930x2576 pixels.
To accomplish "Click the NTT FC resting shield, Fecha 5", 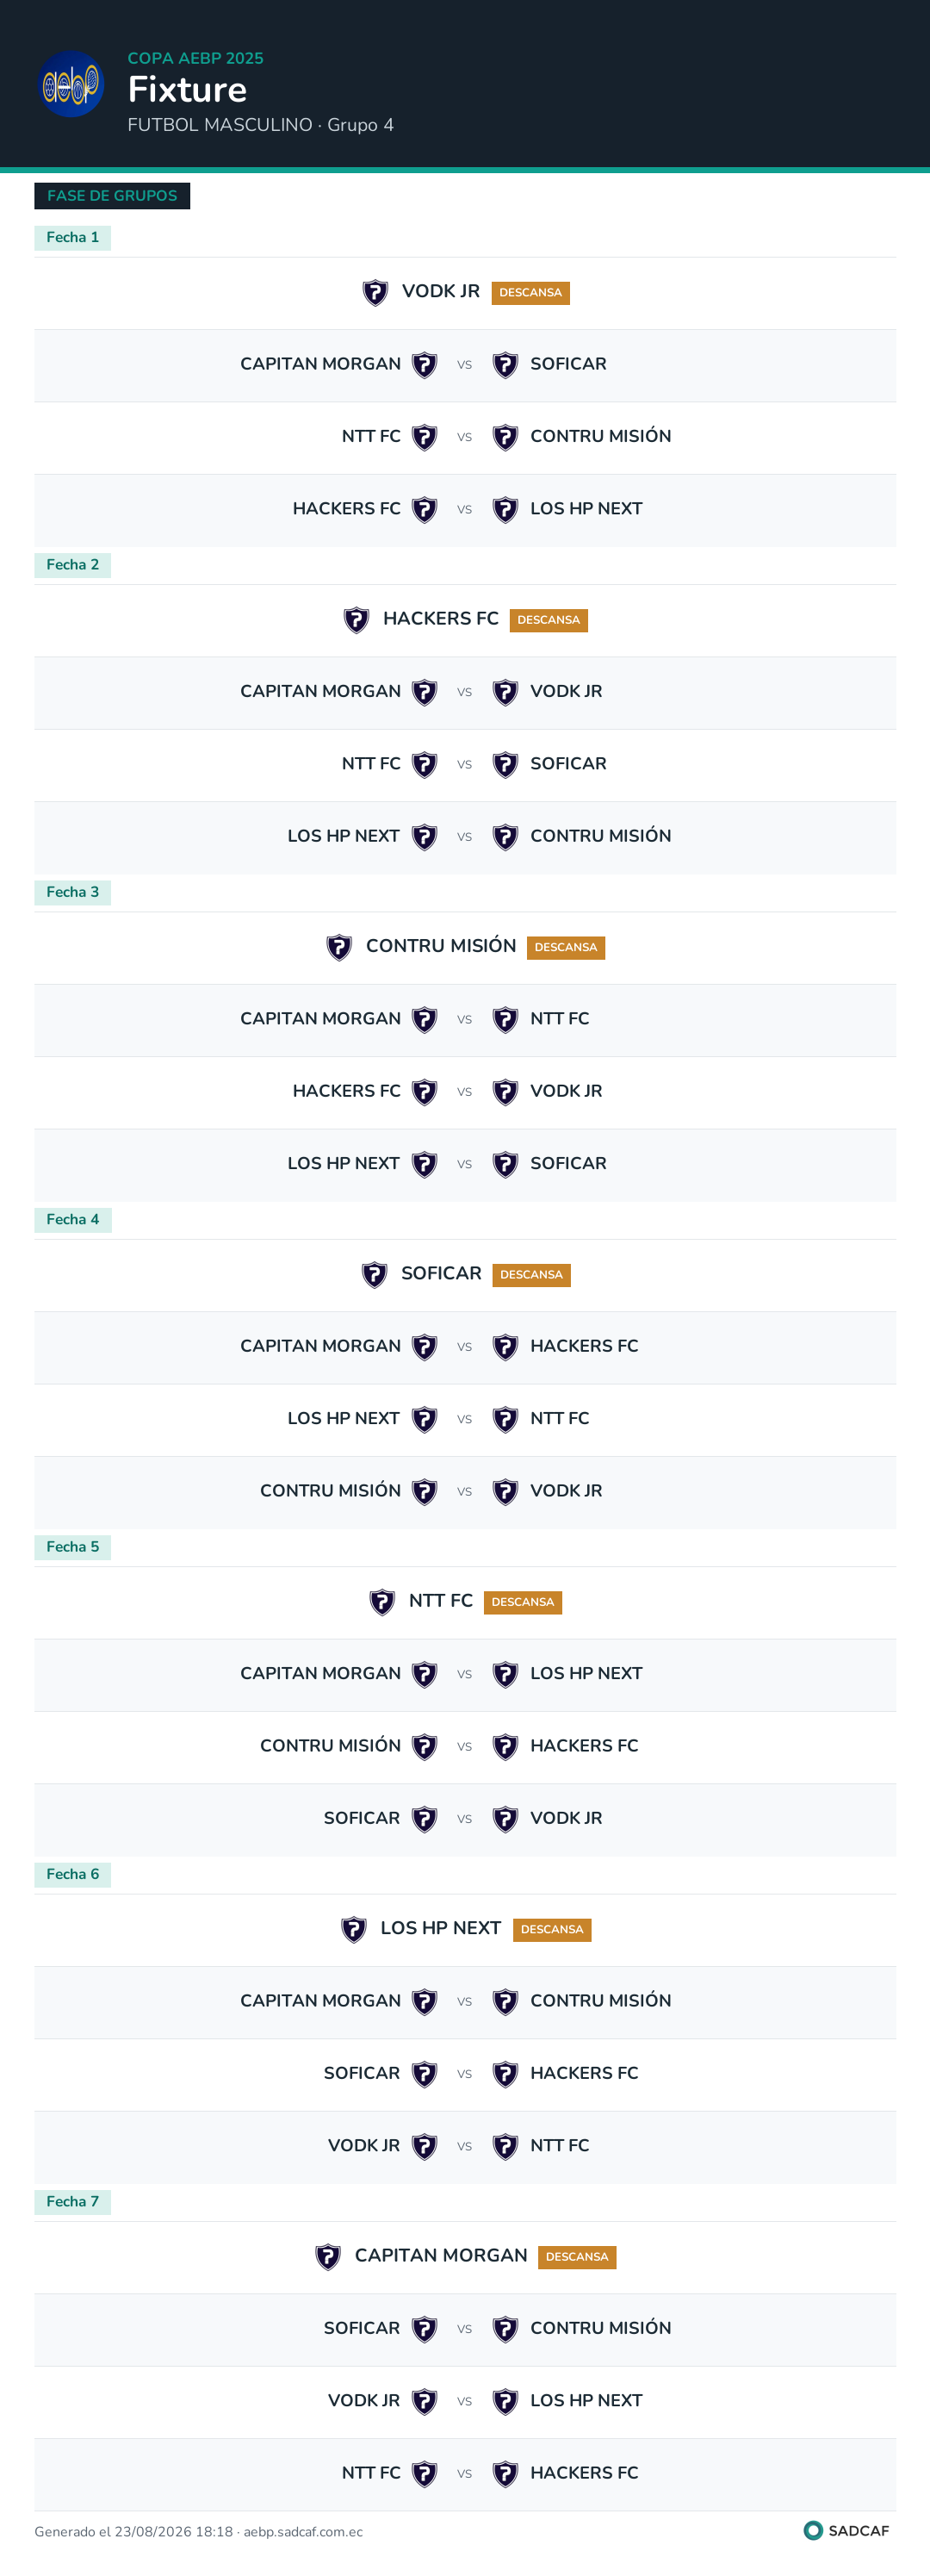I will [x=382, y=1602].
